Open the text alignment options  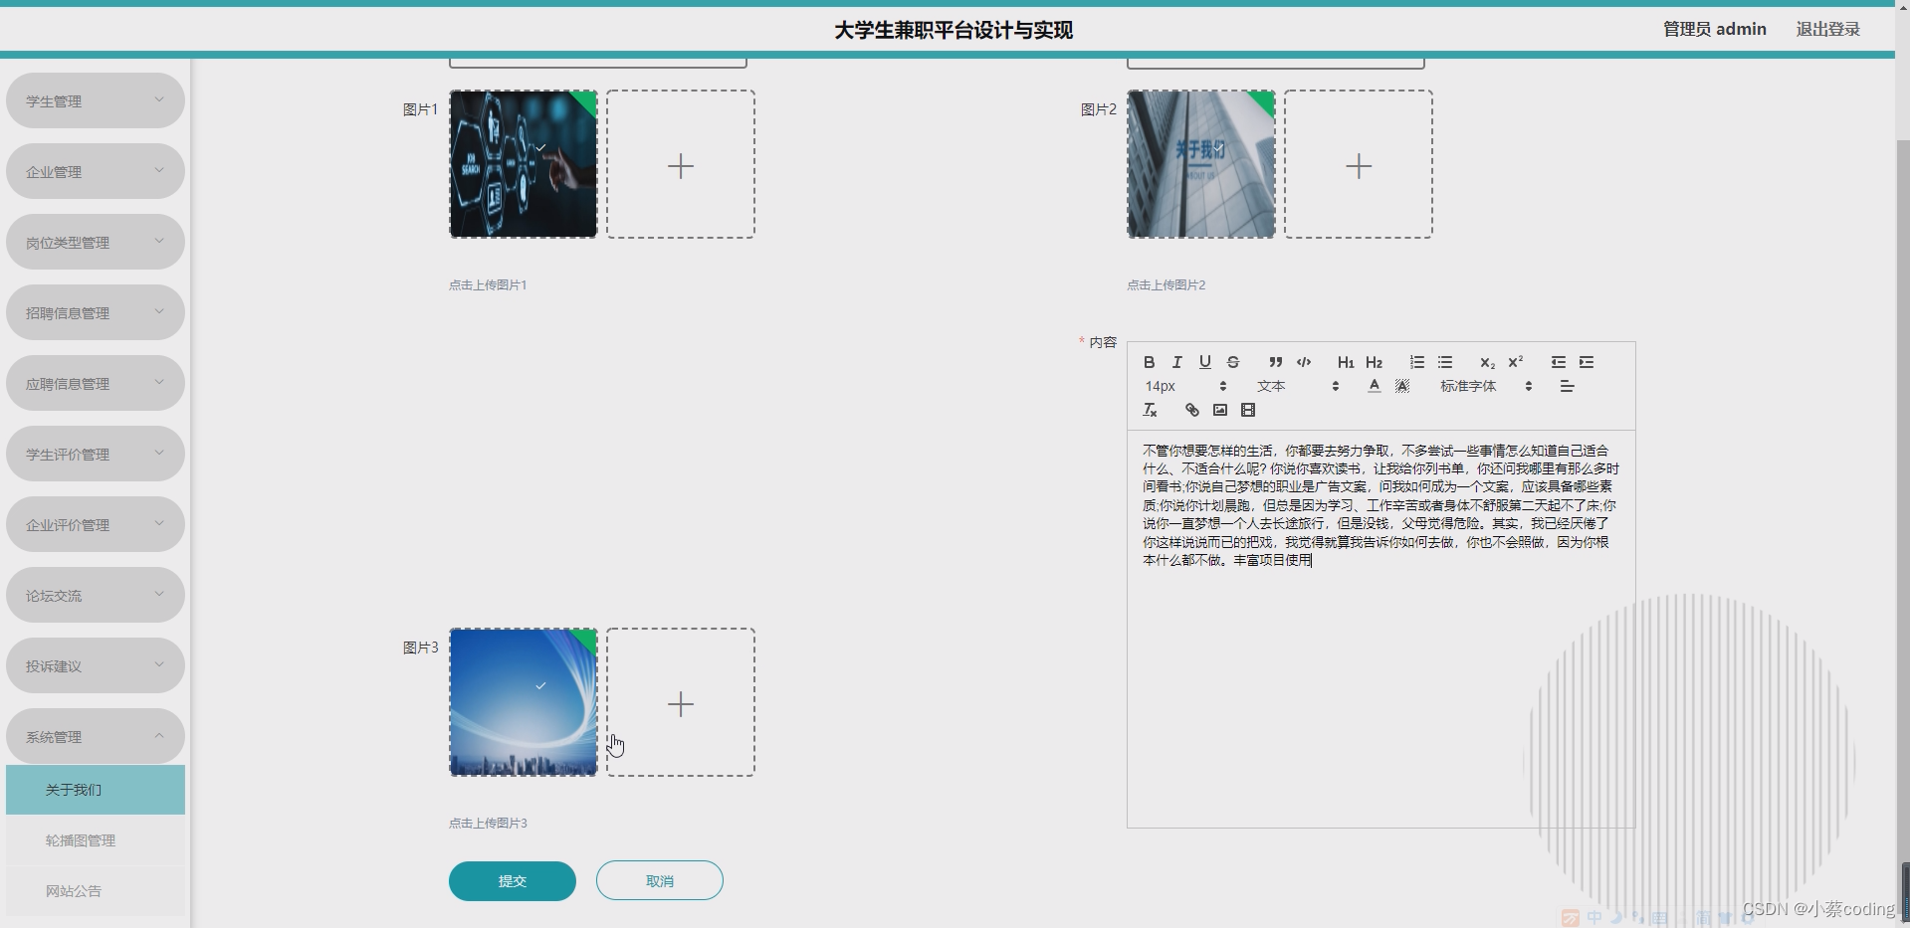1567,386
